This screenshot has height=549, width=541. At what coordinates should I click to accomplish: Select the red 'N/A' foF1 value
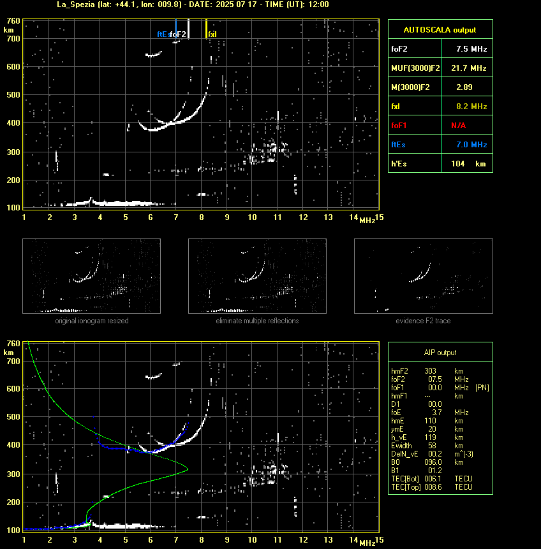(458, 126)
